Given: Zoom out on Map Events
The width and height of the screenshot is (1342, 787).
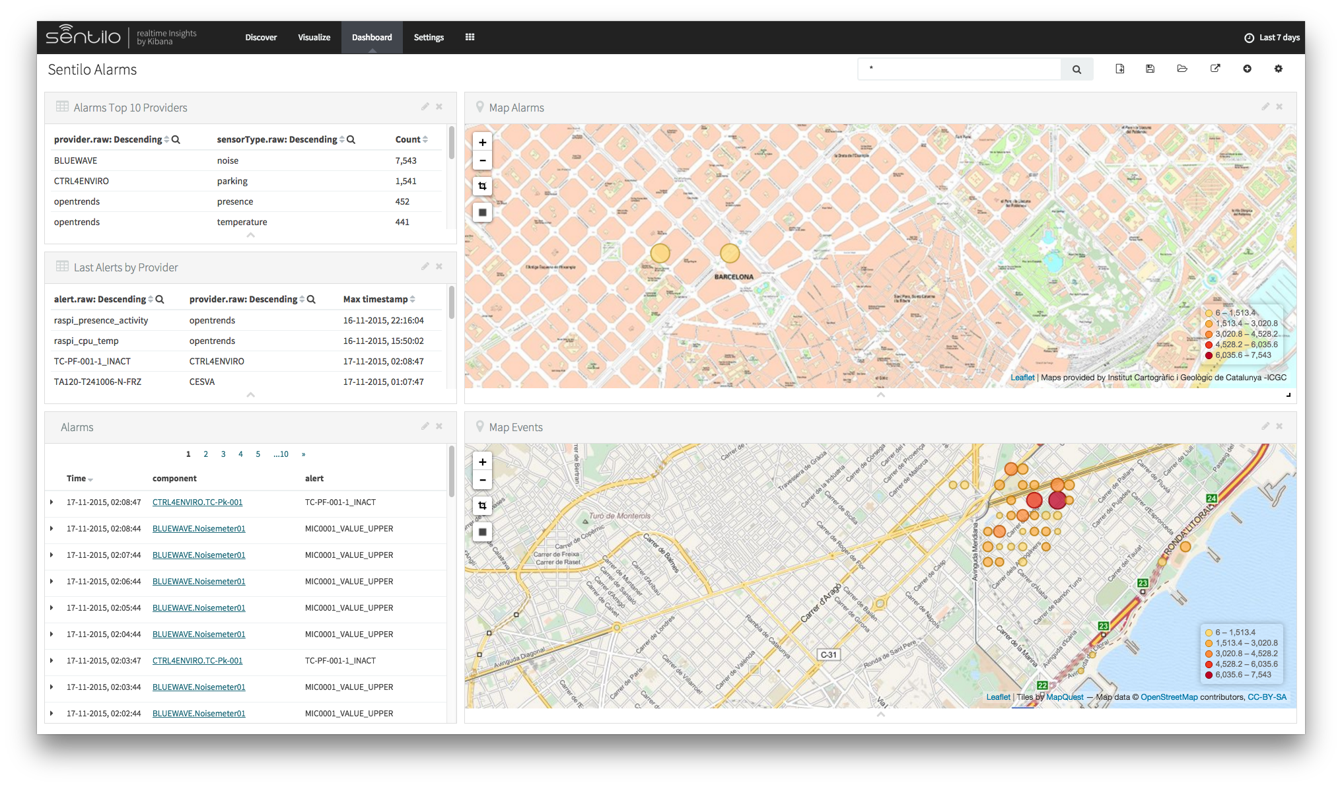Looking at the screenshot, I should 483,480.
